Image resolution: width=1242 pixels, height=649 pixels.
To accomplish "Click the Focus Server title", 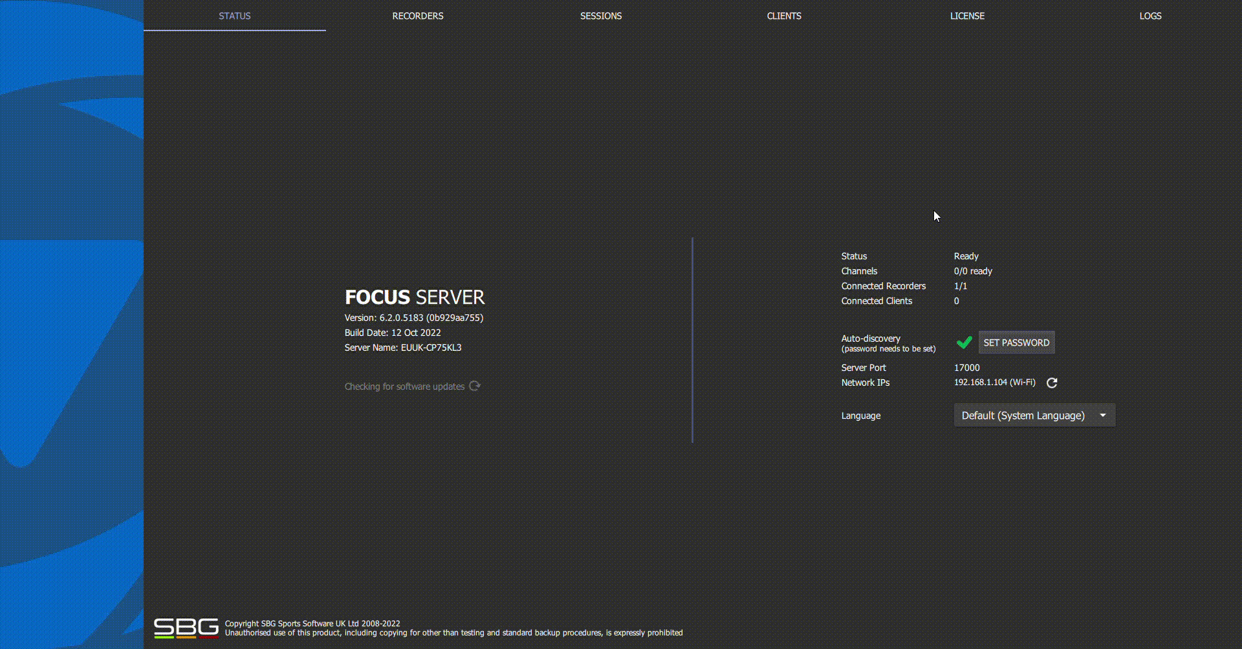I will tap(415, 297).
